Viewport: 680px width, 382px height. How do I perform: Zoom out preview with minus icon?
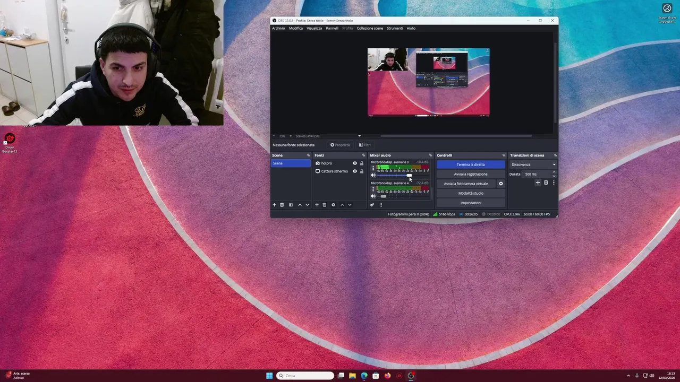coord(274,136)
